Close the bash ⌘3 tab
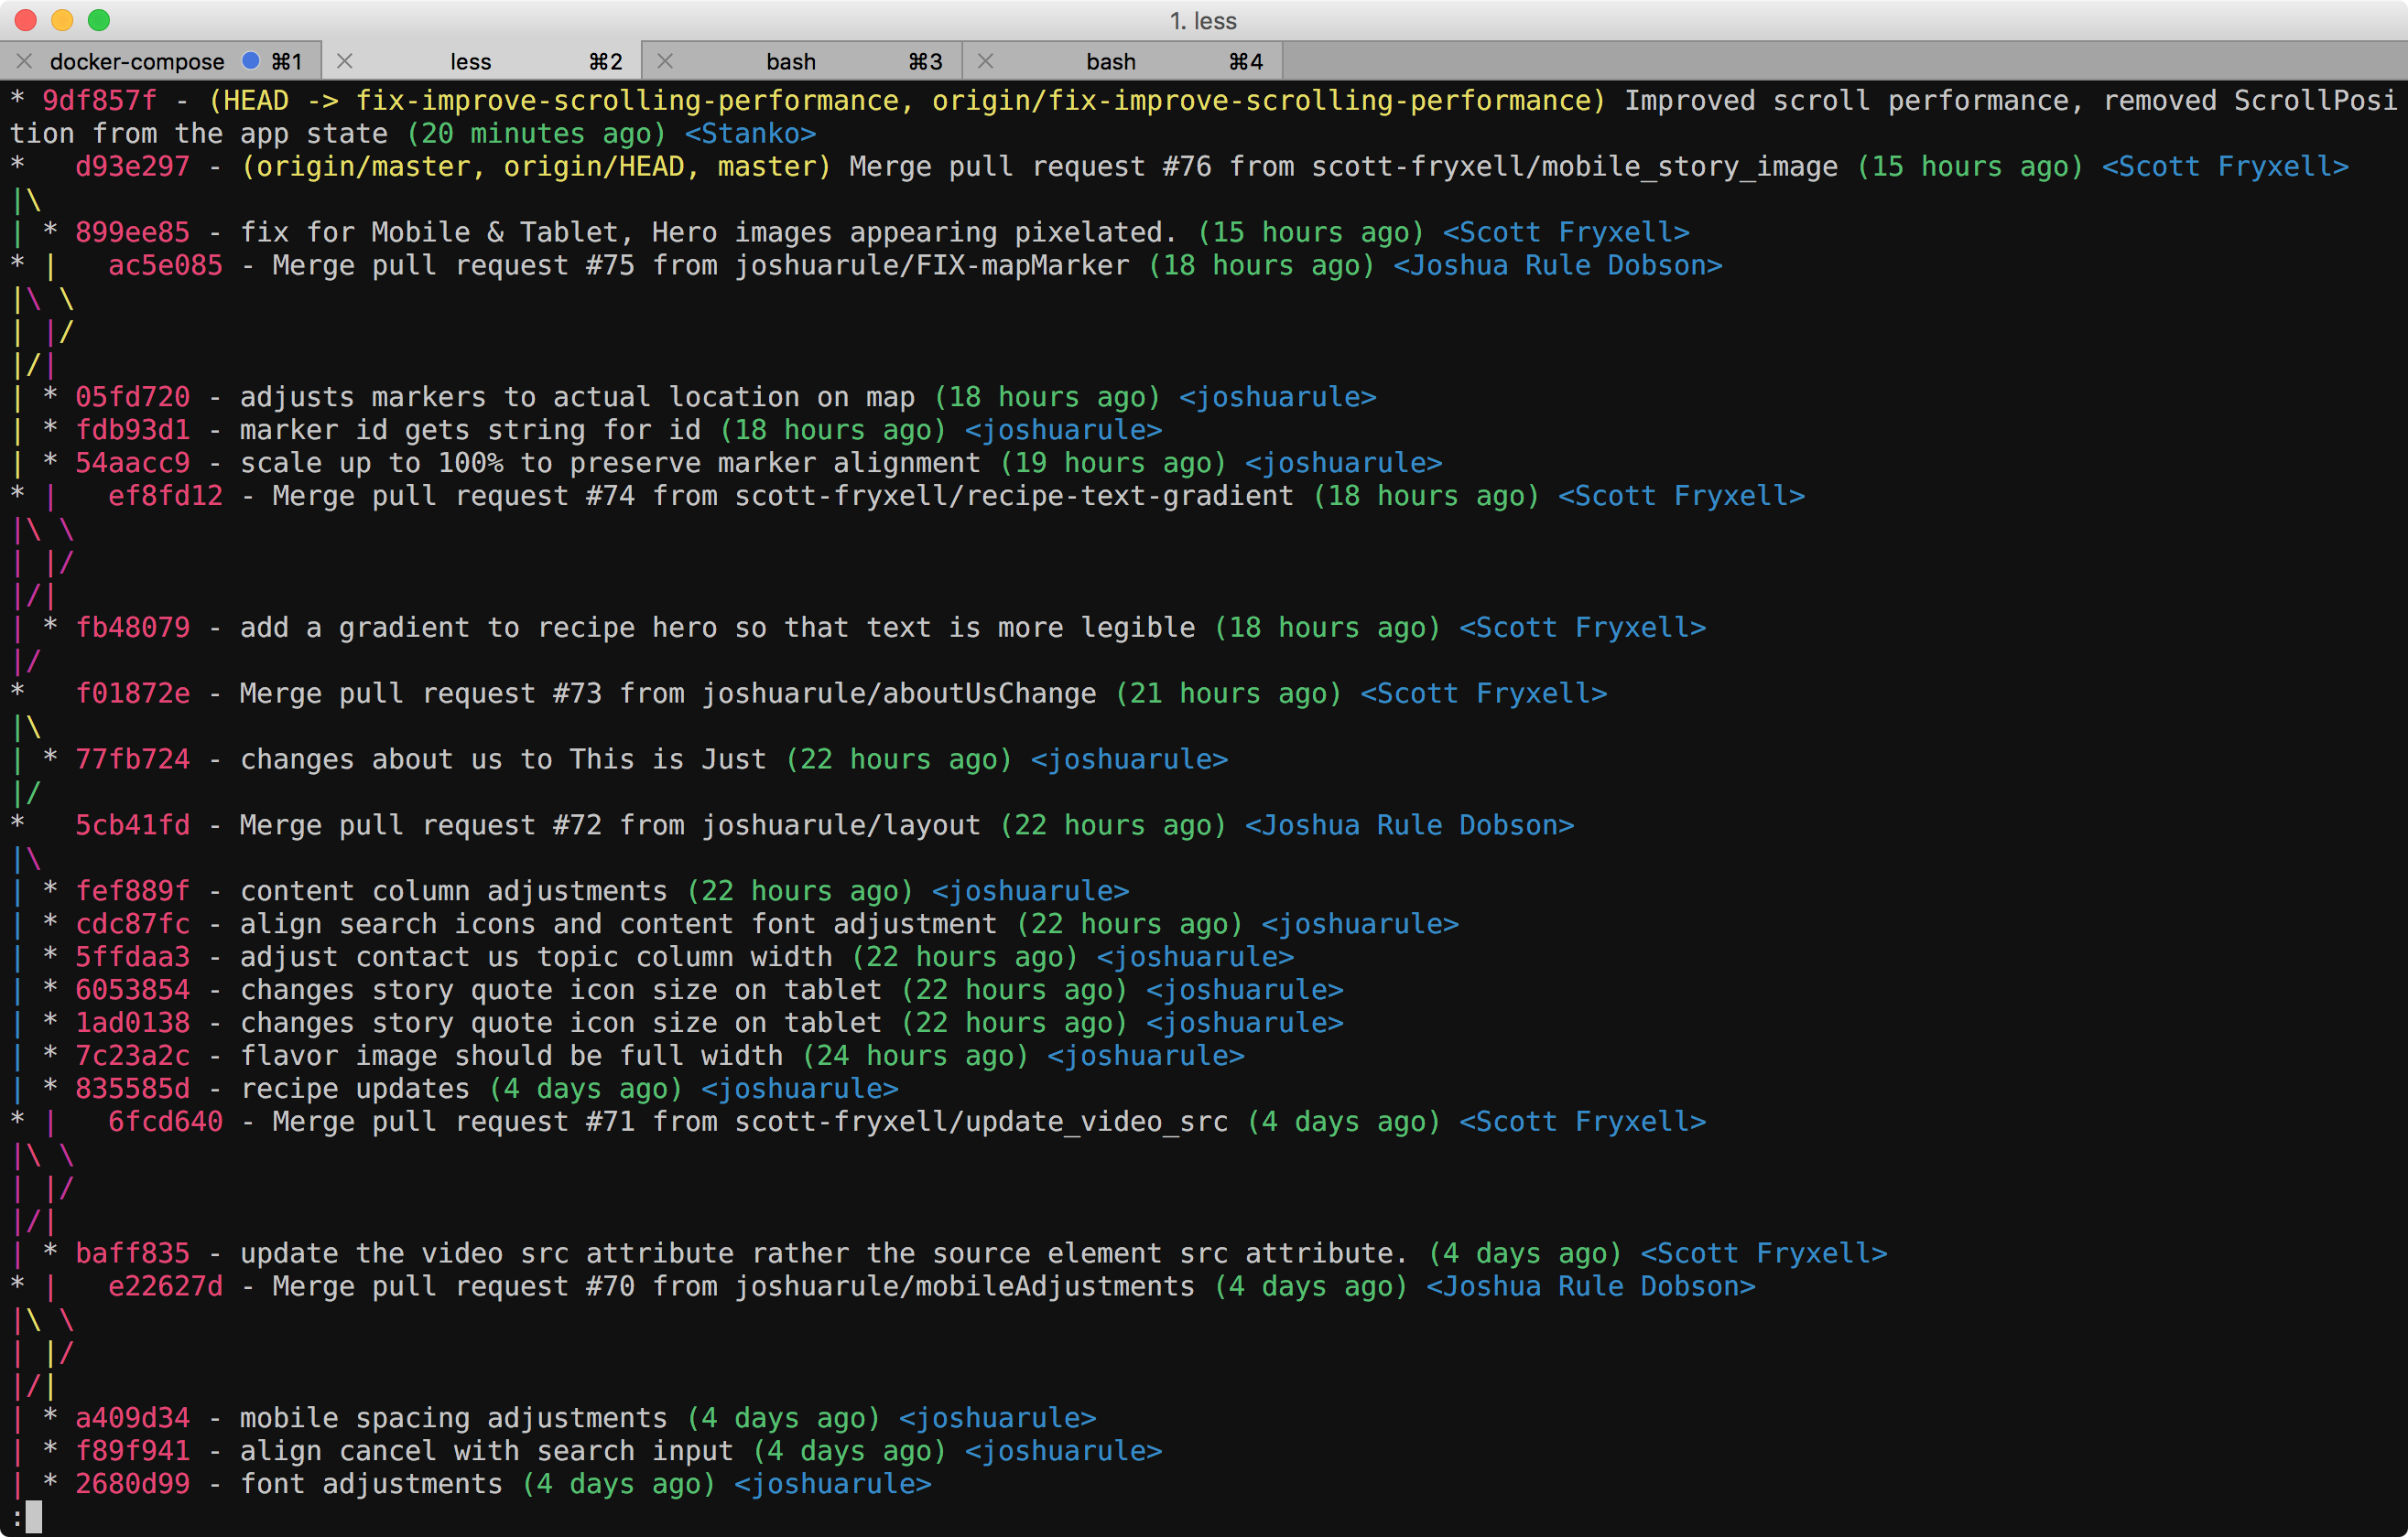Screen dimensions: 2408x1537 665,61
